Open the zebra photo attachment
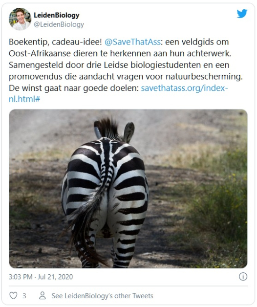 (128, 189)
